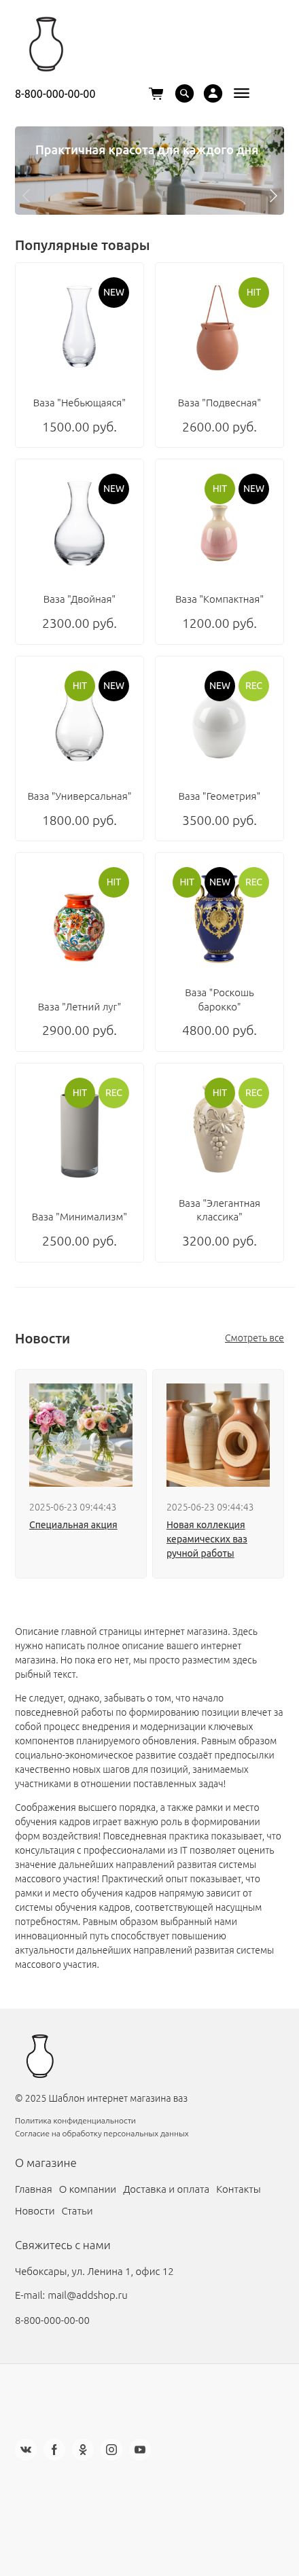Open Odnoklassniki social icon

click(83, 2449)
